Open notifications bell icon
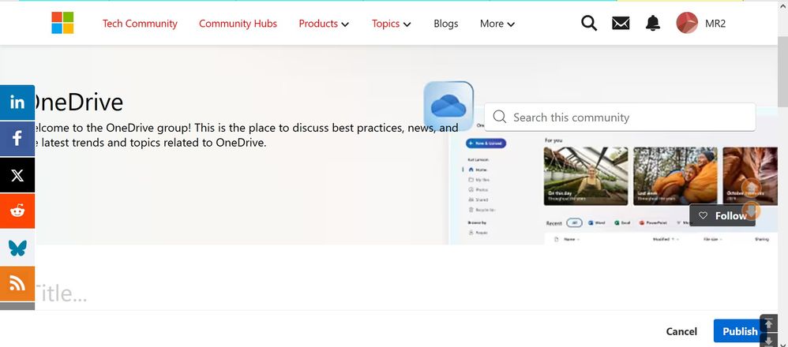 (653, 23)
